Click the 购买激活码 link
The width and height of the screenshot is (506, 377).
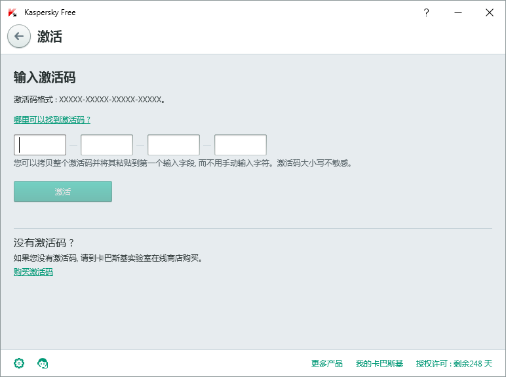33,272
